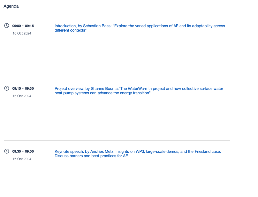
Task: Click the clock icon beside 09:15 - 09:30
Action: (7, 88)
